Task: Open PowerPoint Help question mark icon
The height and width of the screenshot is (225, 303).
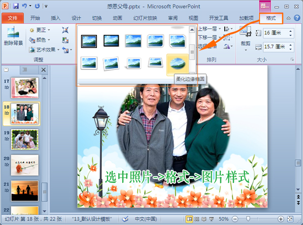Action: 297,18
